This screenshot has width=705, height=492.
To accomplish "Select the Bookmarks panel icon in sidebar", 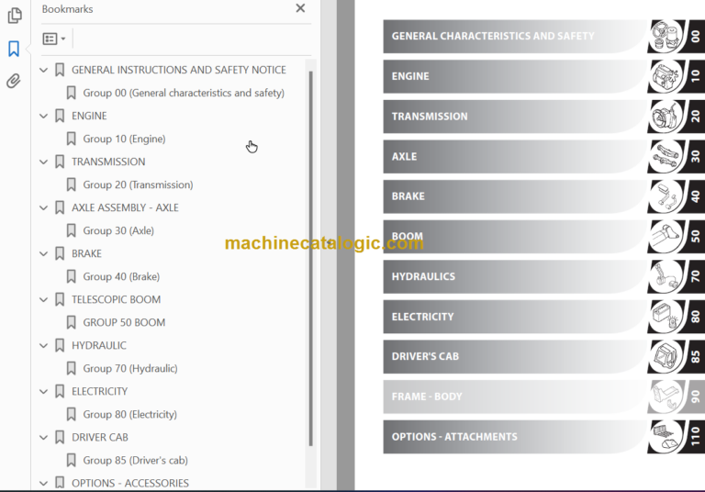I will point(14,49).
